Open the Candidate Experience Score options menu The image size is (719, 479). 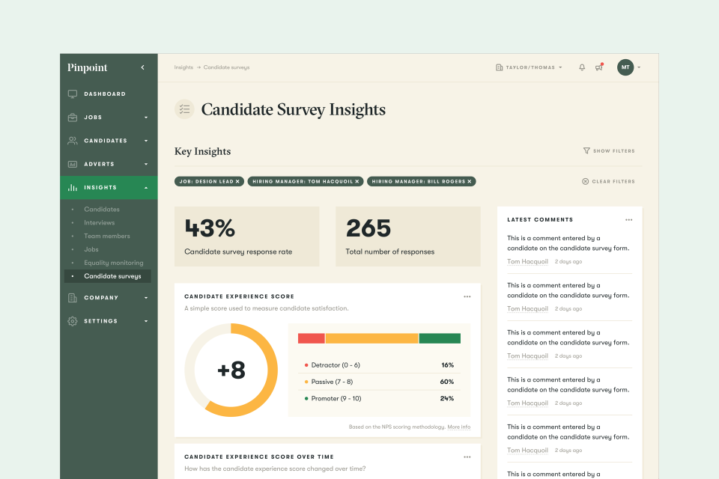pyautogui.click(x=467, y=296)
